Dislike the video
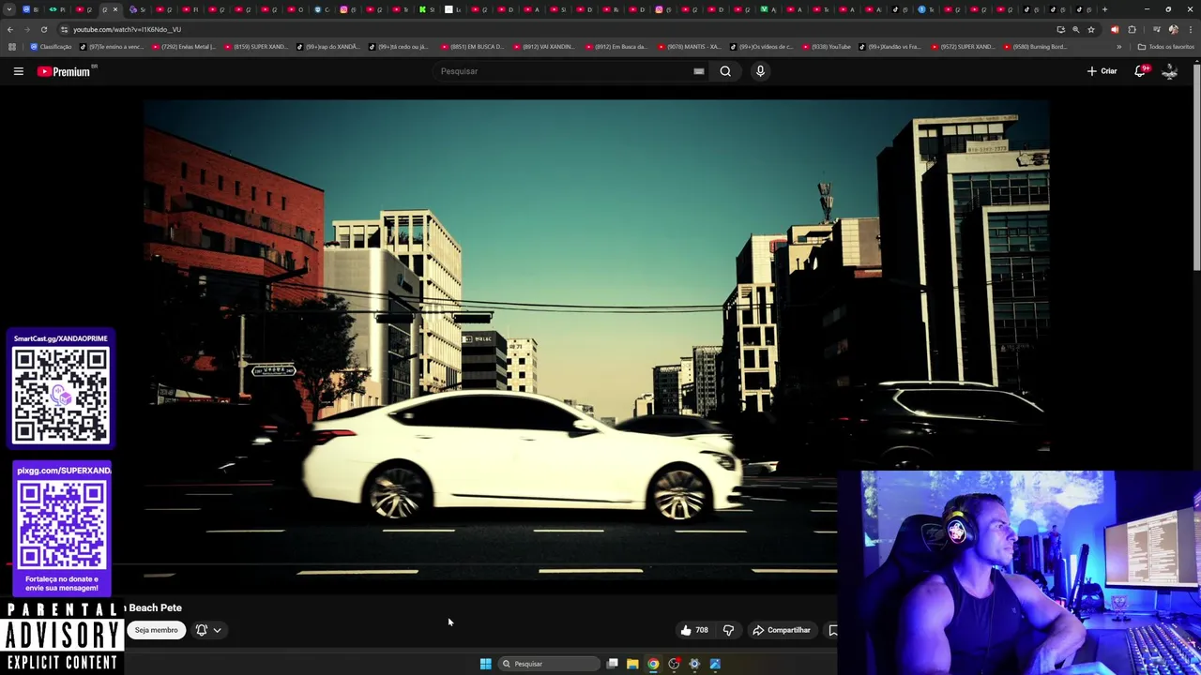The height and width of the screenshot is (675, 1201). tap(728, 630)
